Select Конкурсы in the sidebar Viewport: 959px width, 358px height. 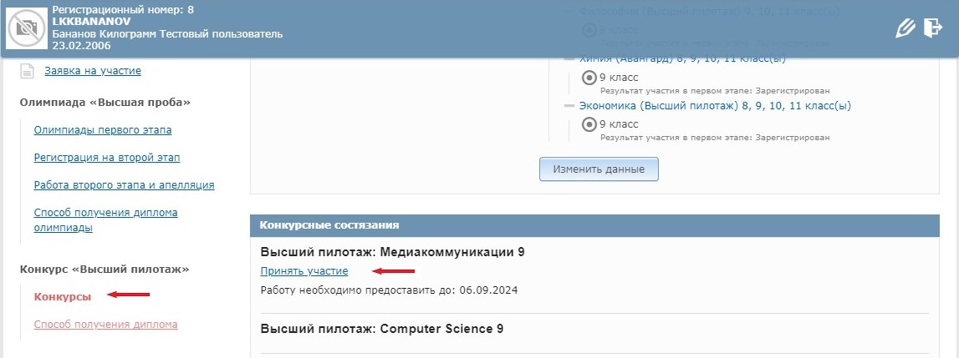[x=63, y=297]
